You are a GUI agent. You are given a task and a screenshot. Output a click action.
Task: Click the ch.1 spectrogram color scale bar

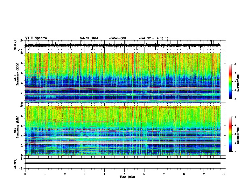tap(230, 82)
